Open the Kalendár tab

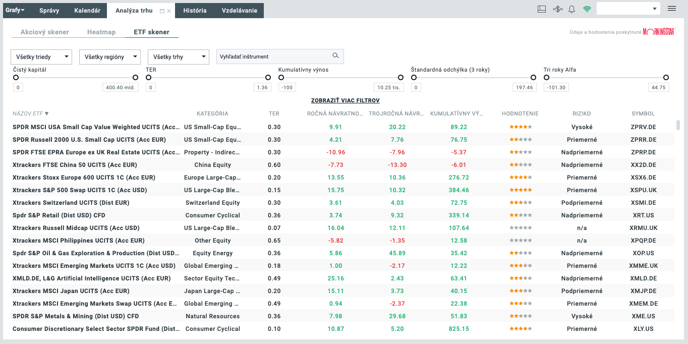pos(87,10)
